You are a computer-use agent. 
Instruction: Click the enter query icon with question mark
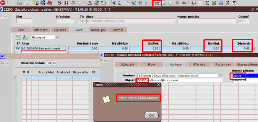(36, 3)
